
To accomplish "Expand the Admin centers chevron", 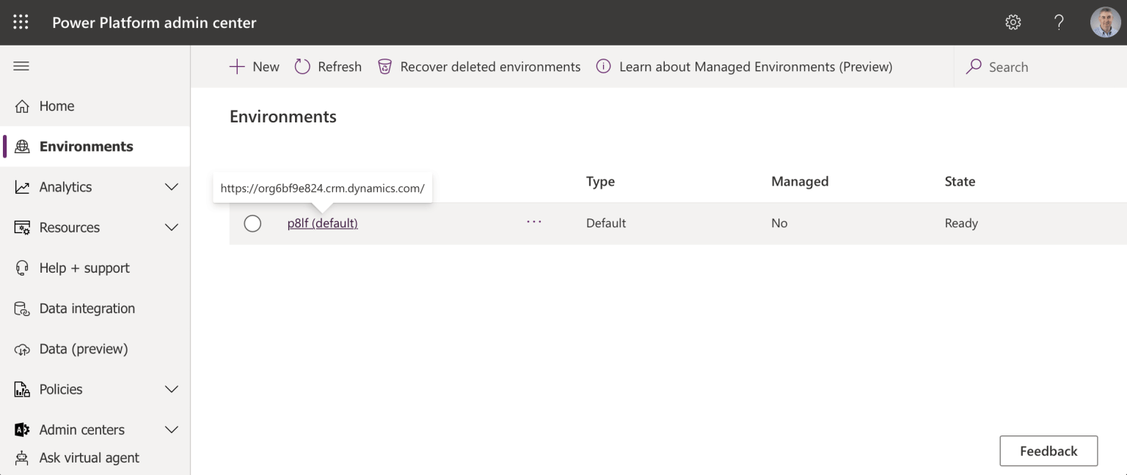I will click(172, 430).
